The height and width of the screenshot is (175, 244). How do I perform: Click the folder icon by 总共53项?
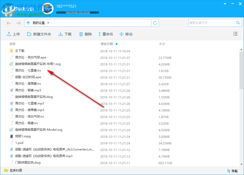(x=6, y=170)
